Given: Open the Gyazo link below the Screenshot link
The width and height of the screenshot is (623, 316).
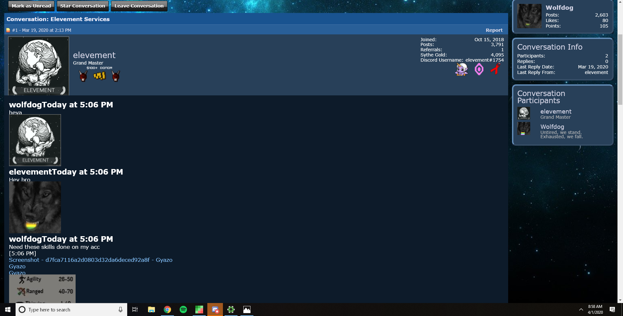Looking at the screenshot, I should (17, 266).
